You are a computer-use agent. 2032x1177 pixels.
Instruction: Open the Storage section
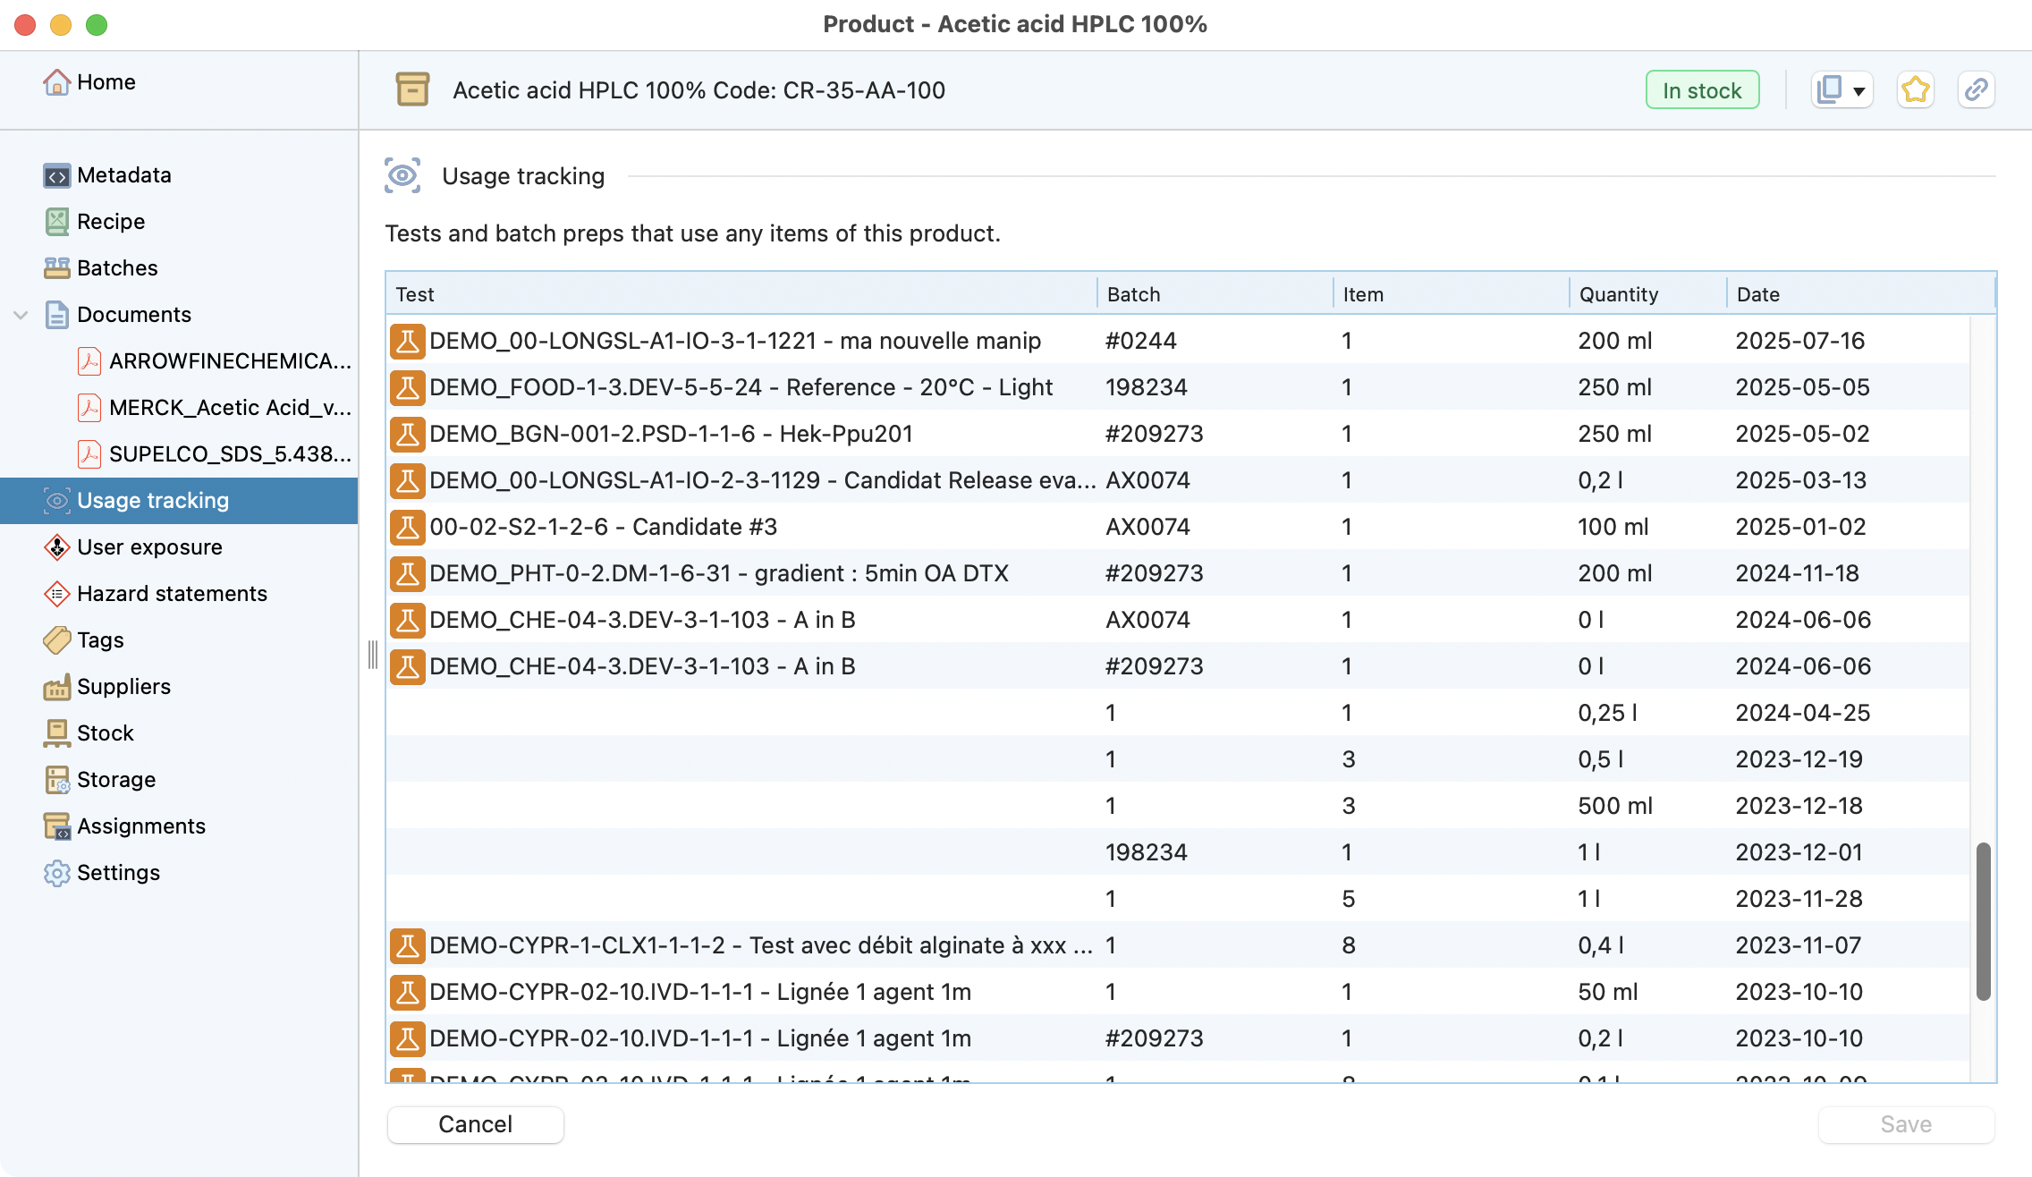pos(115,780)
